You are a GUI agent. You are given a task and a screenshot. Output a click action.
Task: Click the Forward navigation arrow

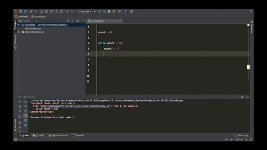(72, 12)
